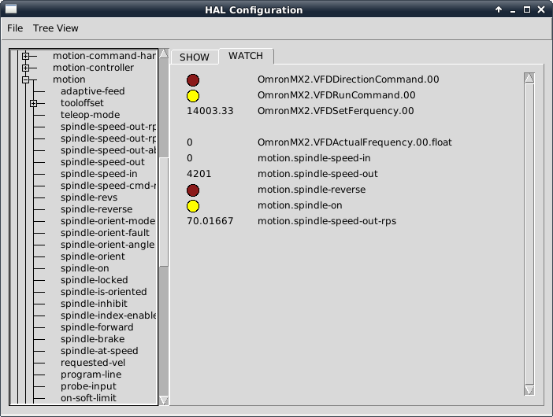Select spindle-speed-out in the tree
This screenshot has height=417, width=553.
coord(102,162)
